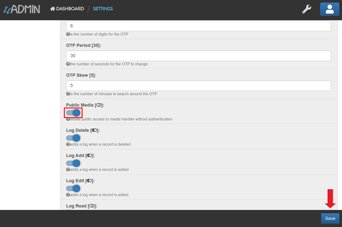Click help icon beside Log Edit description

(x=68, y=195)
